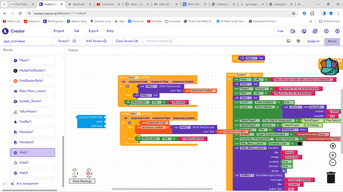Select NotificationStyle1 in blocks list
The image size is (343, 192).
tap(32, 81)
